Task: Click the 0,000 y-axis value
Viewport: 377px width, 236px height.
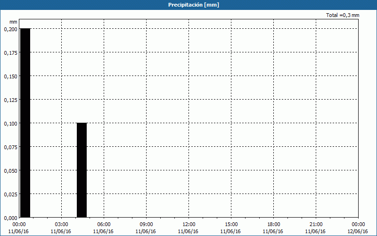Action: [10, 218]
